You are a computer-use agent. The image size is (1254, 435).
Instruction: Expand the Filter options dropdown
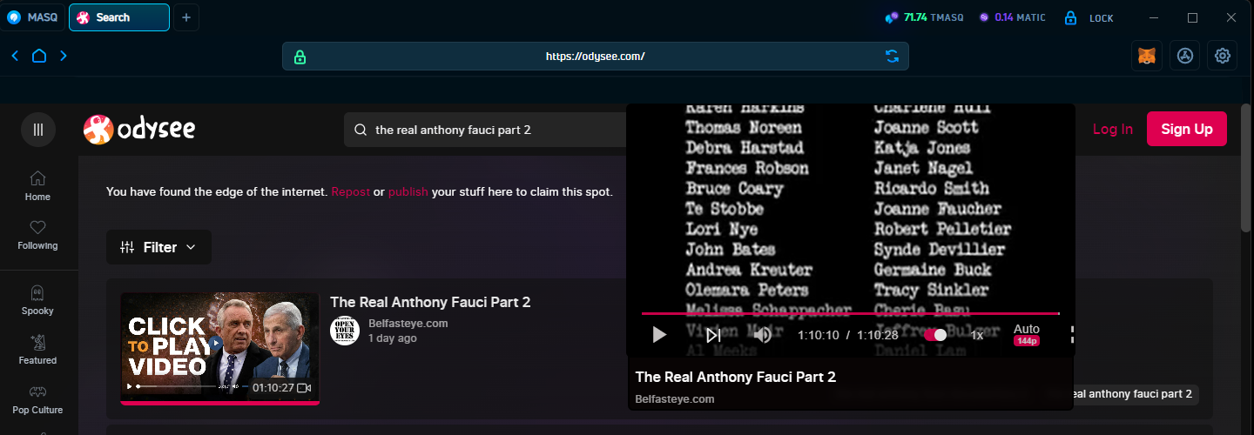(158, 247)
